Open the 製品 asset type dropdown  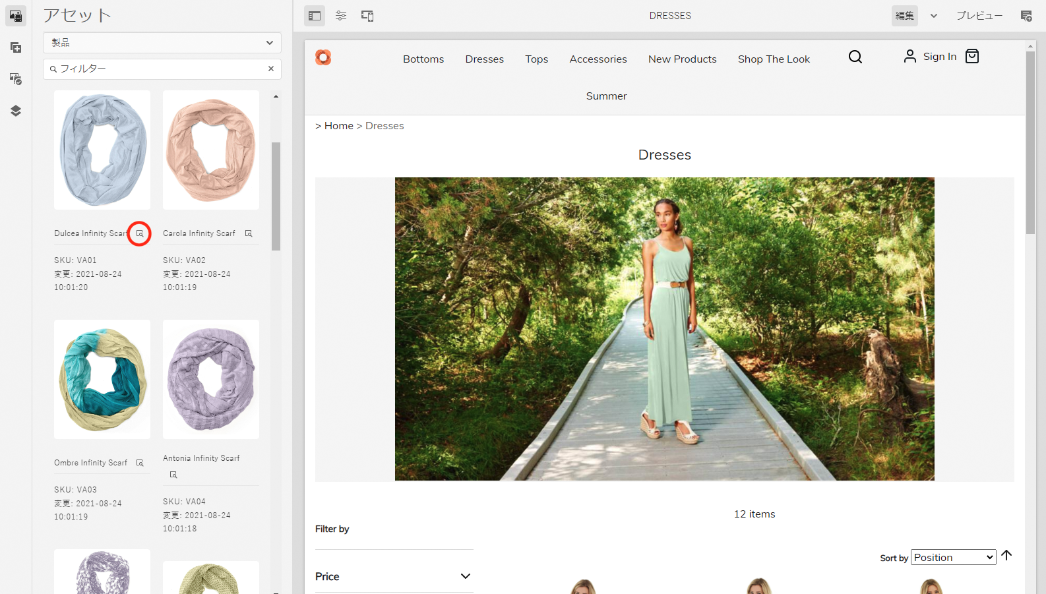162,43
